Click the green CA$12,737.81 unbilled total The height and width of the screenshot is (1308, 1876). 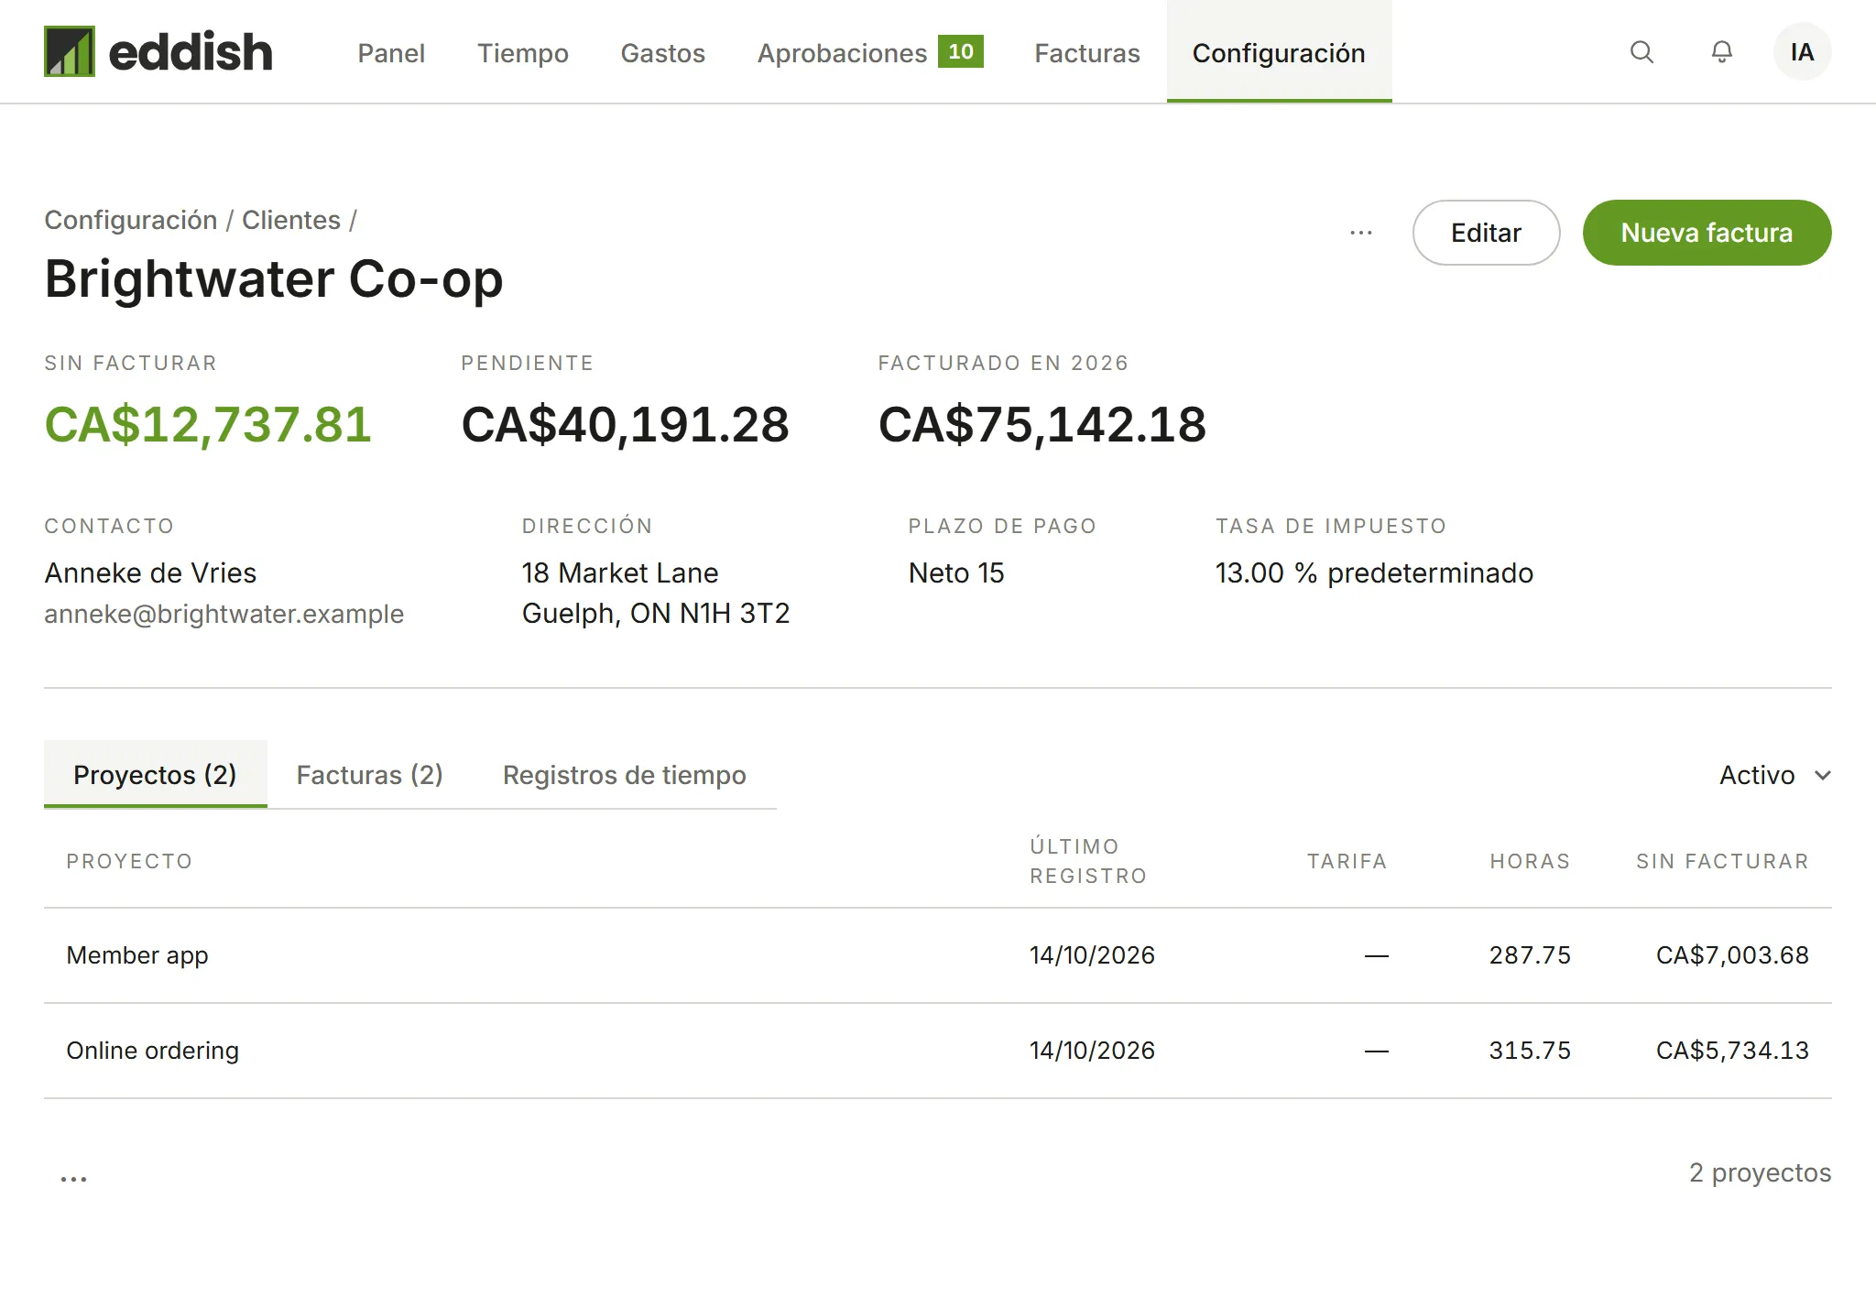(x=208, y=425)
